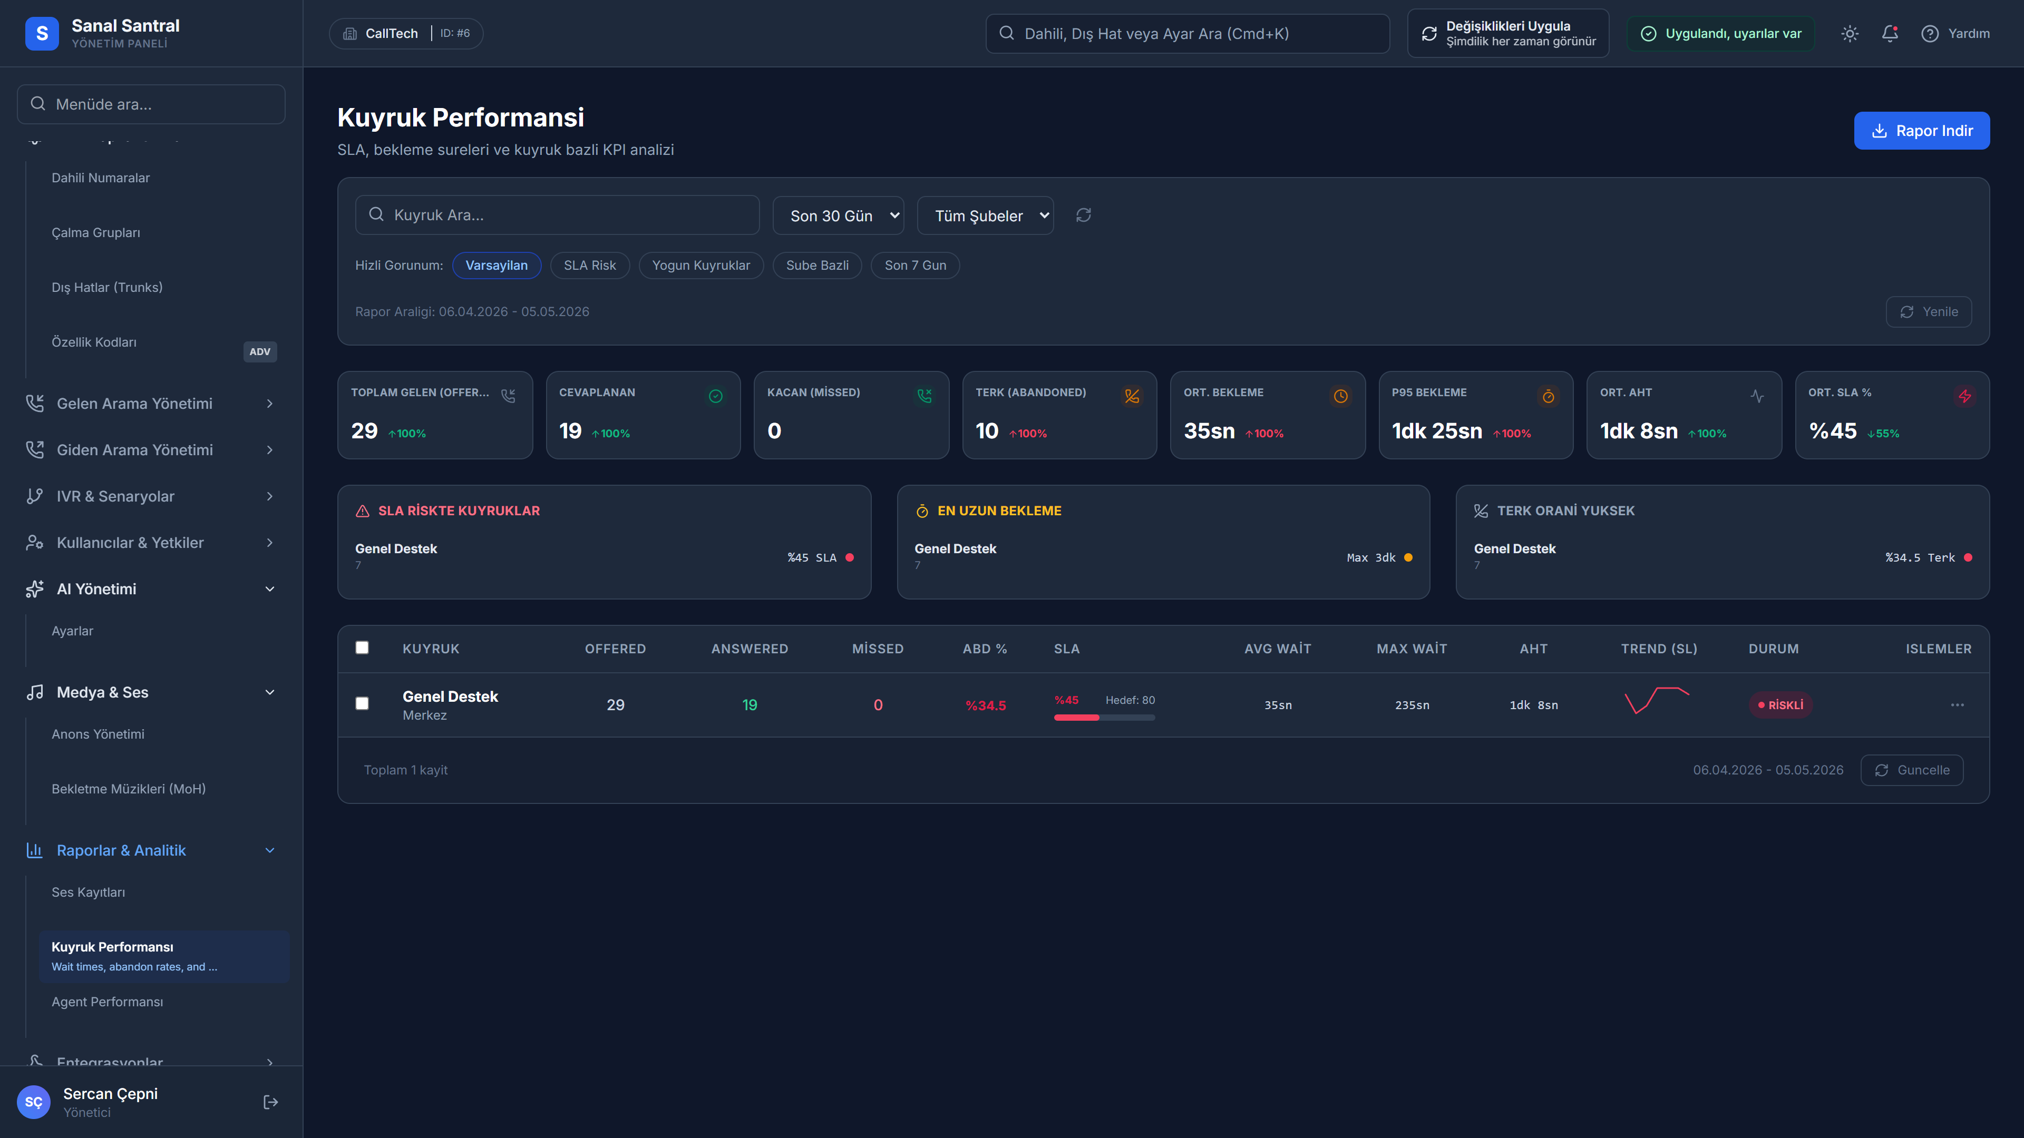
Task: Click the Uygulandı, uyarılar var status
Action: [1720, 33]
